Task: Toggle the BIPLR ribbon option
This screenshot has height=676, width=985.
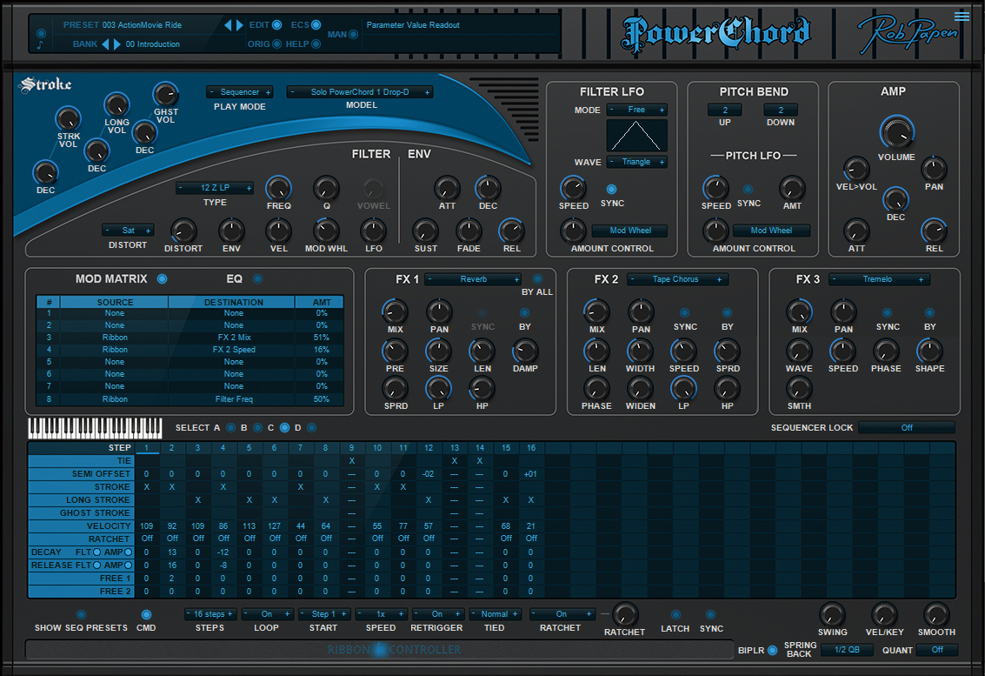Action: tap(773, 650)
